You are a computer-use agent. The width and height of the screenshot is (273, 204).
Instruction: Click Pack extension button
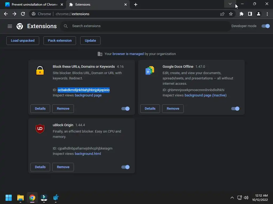(x=60, y=41)
